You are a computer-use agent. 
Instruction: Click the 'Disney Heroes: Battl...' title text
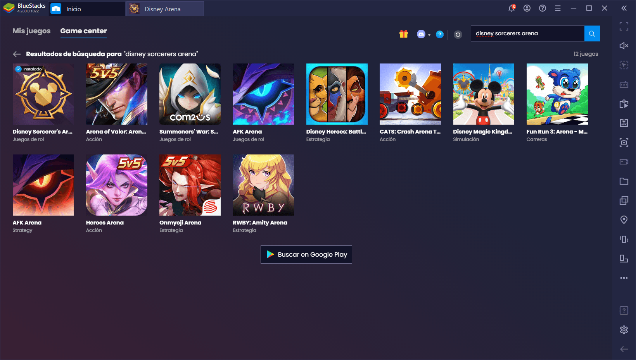click(x=336, y=132)
